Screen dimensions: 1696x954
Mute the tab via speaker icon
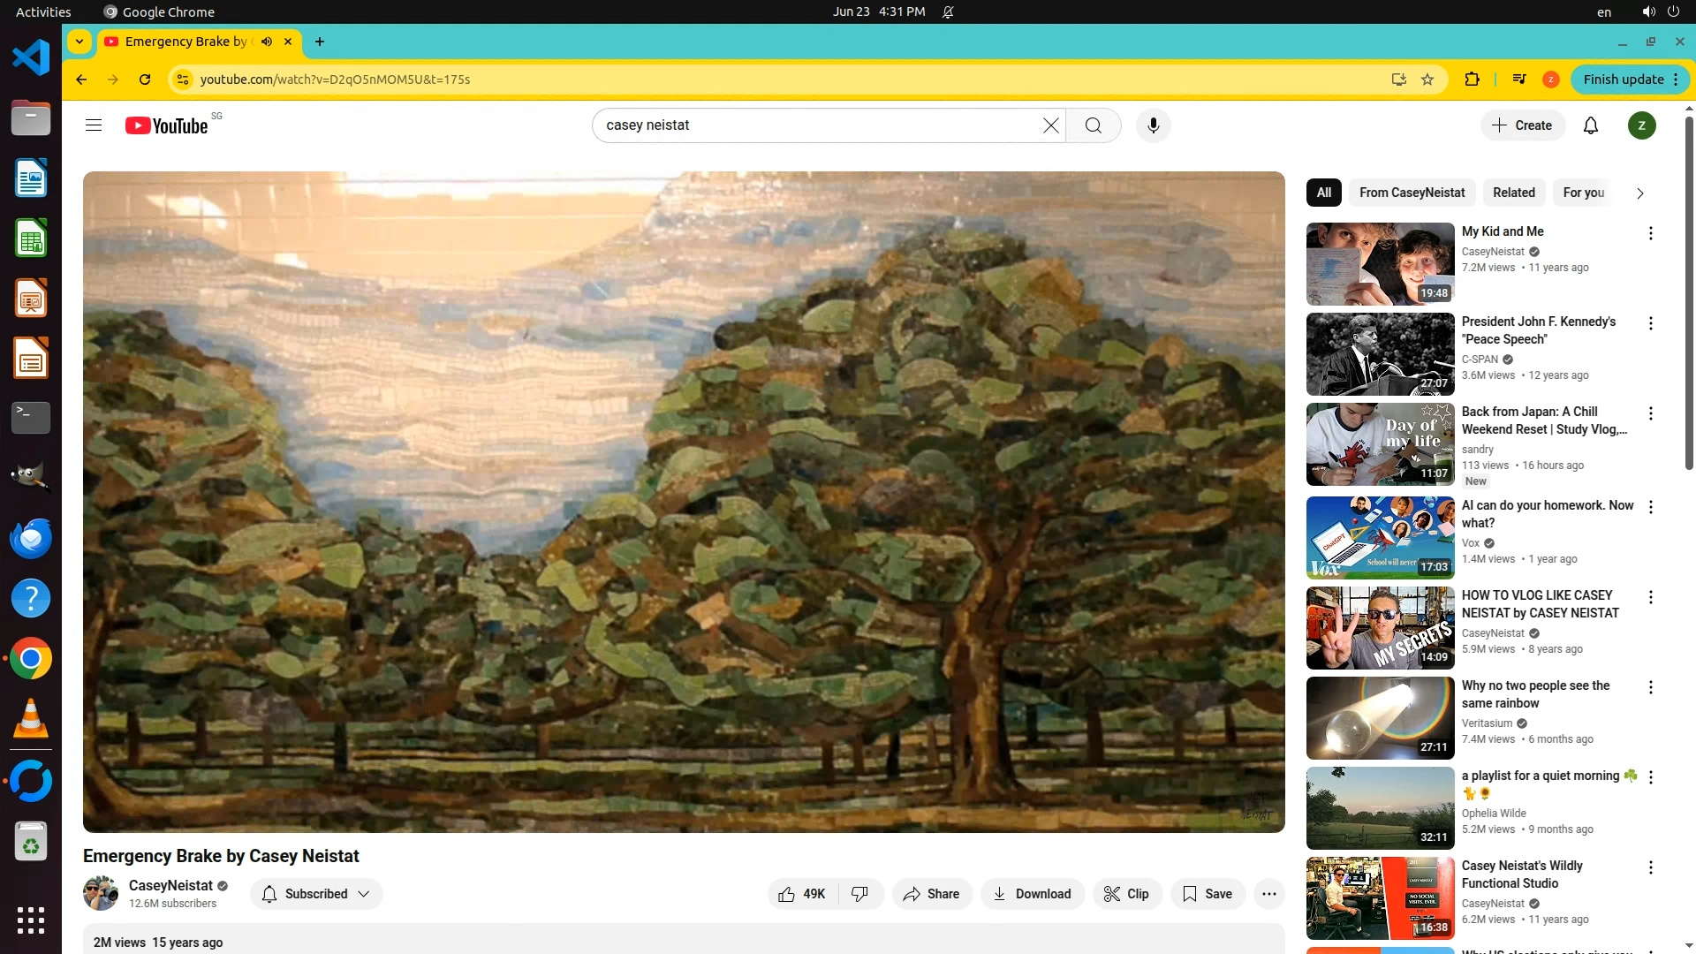(x=267, y=42)
